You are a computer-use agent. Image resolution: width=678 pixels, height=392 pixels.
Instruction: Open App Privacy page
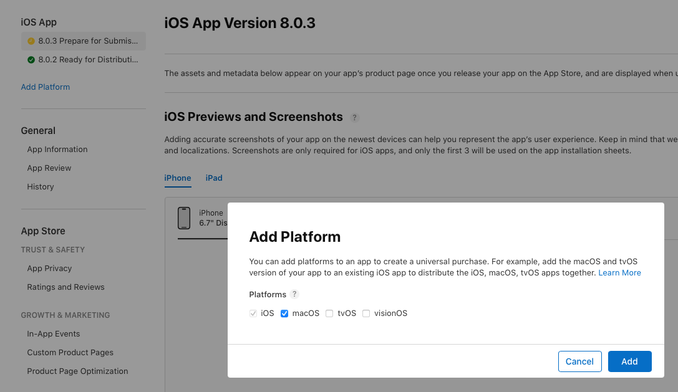(49, 269)
